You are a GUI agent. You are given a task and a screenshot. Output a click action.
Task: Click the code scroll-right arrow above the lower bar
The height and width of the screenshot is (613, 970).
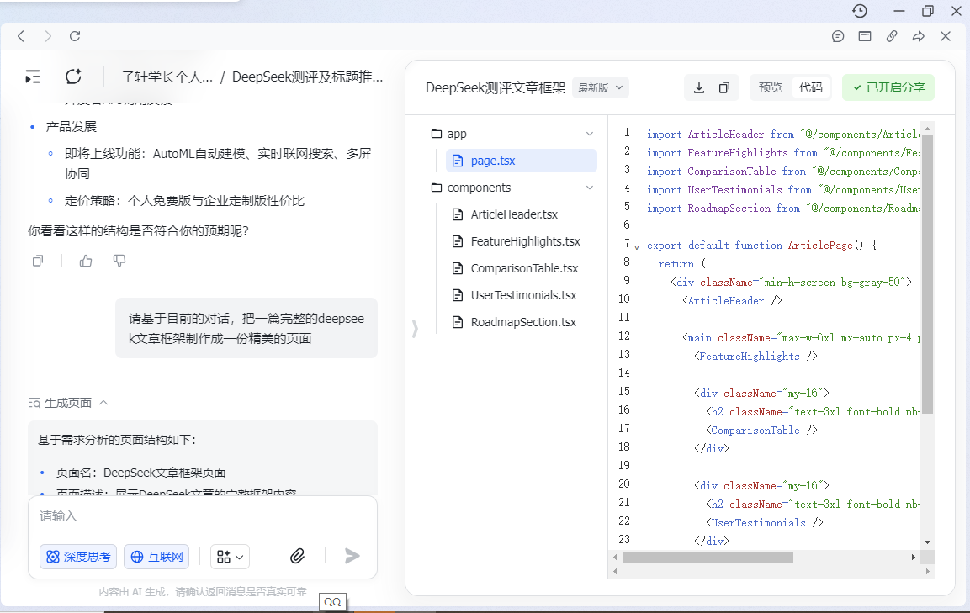click(913, 558)
